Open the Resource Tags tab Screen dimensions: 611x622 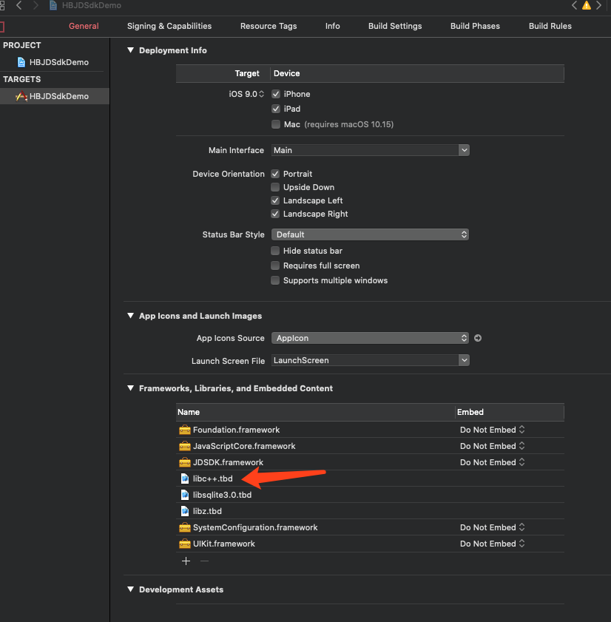click(x=269, y=26)
